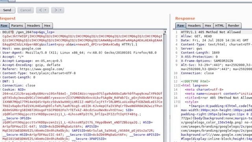
Task: Click the Server: gws response line
Action: (x=192, y=49)
